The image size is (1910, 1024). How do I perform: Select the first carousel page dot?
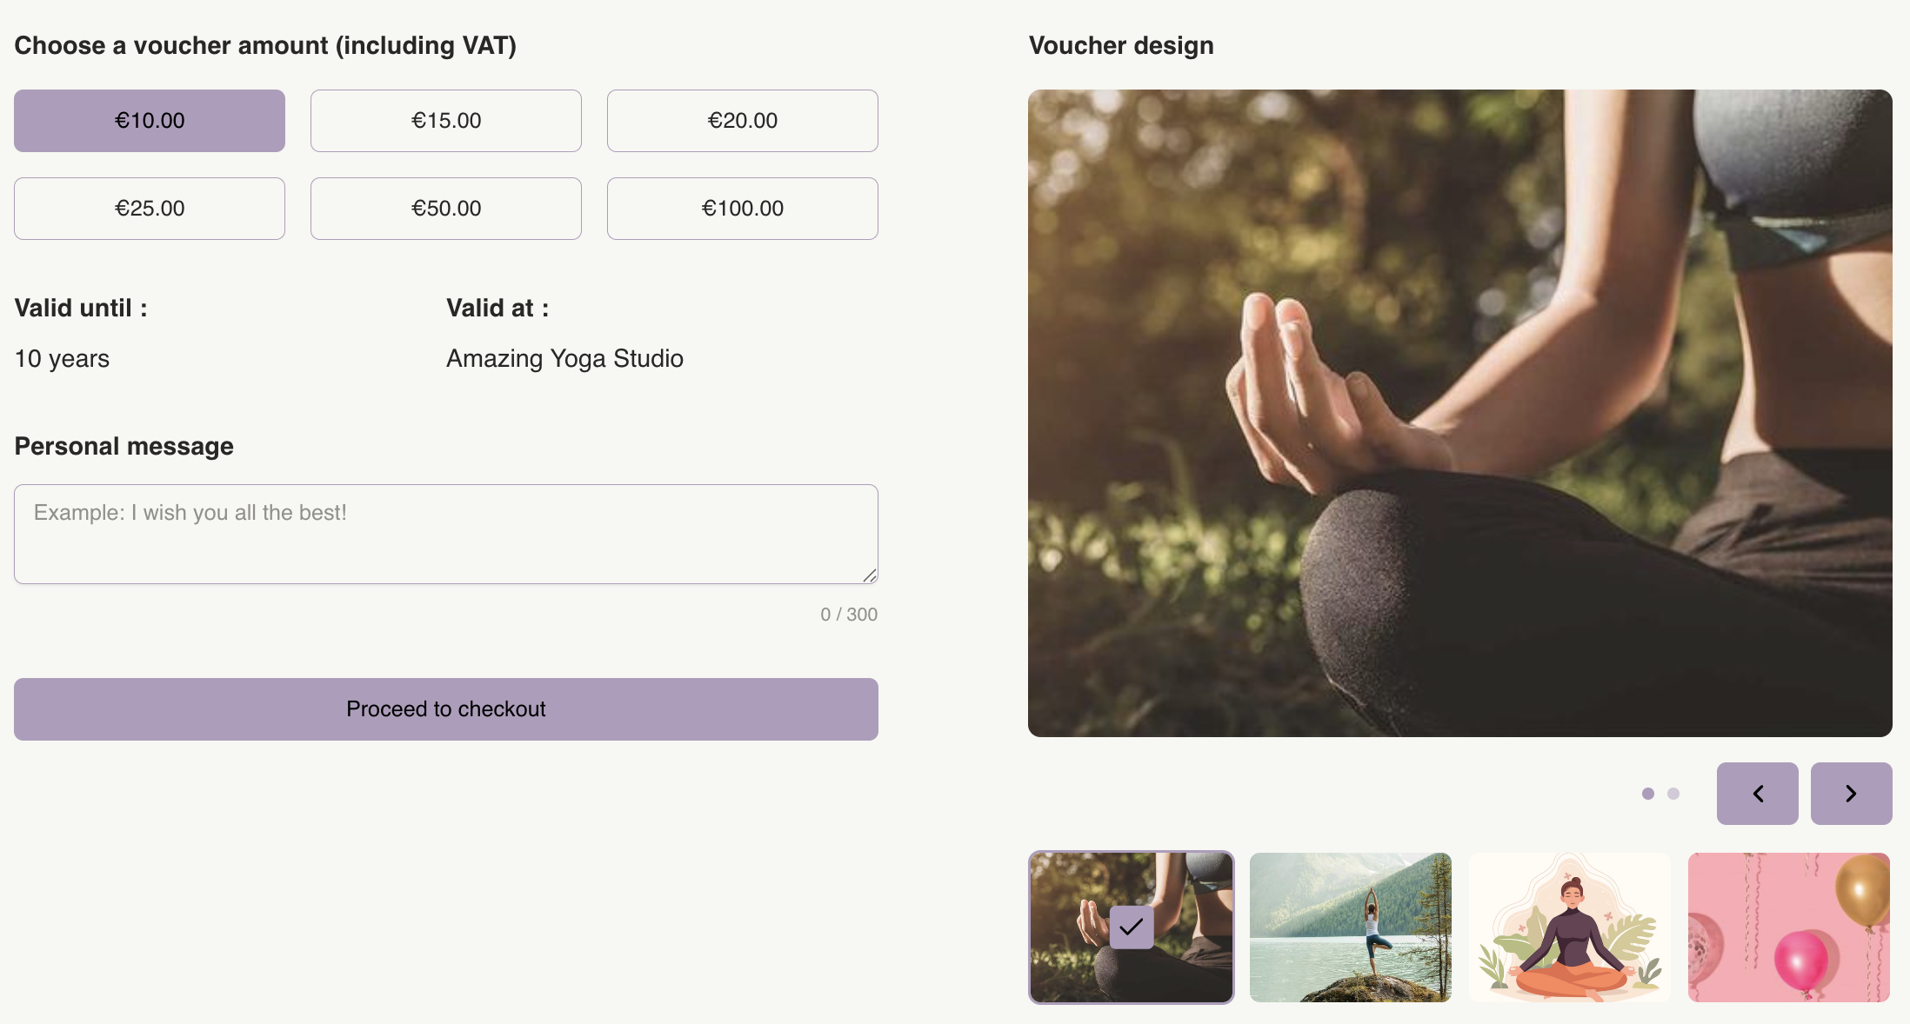1647,794
